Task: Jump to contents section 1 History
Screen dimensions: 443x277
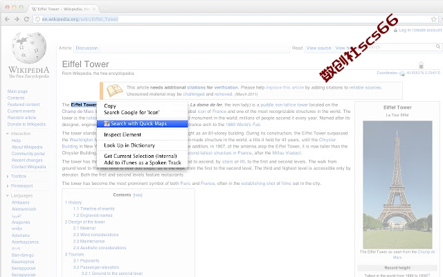Action: click(x=73, y=202)
